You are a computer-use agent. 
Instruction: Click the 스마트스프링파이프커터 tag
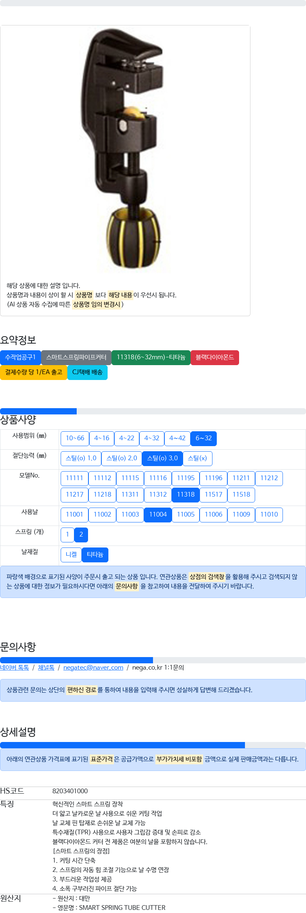[x=76, y=357]
